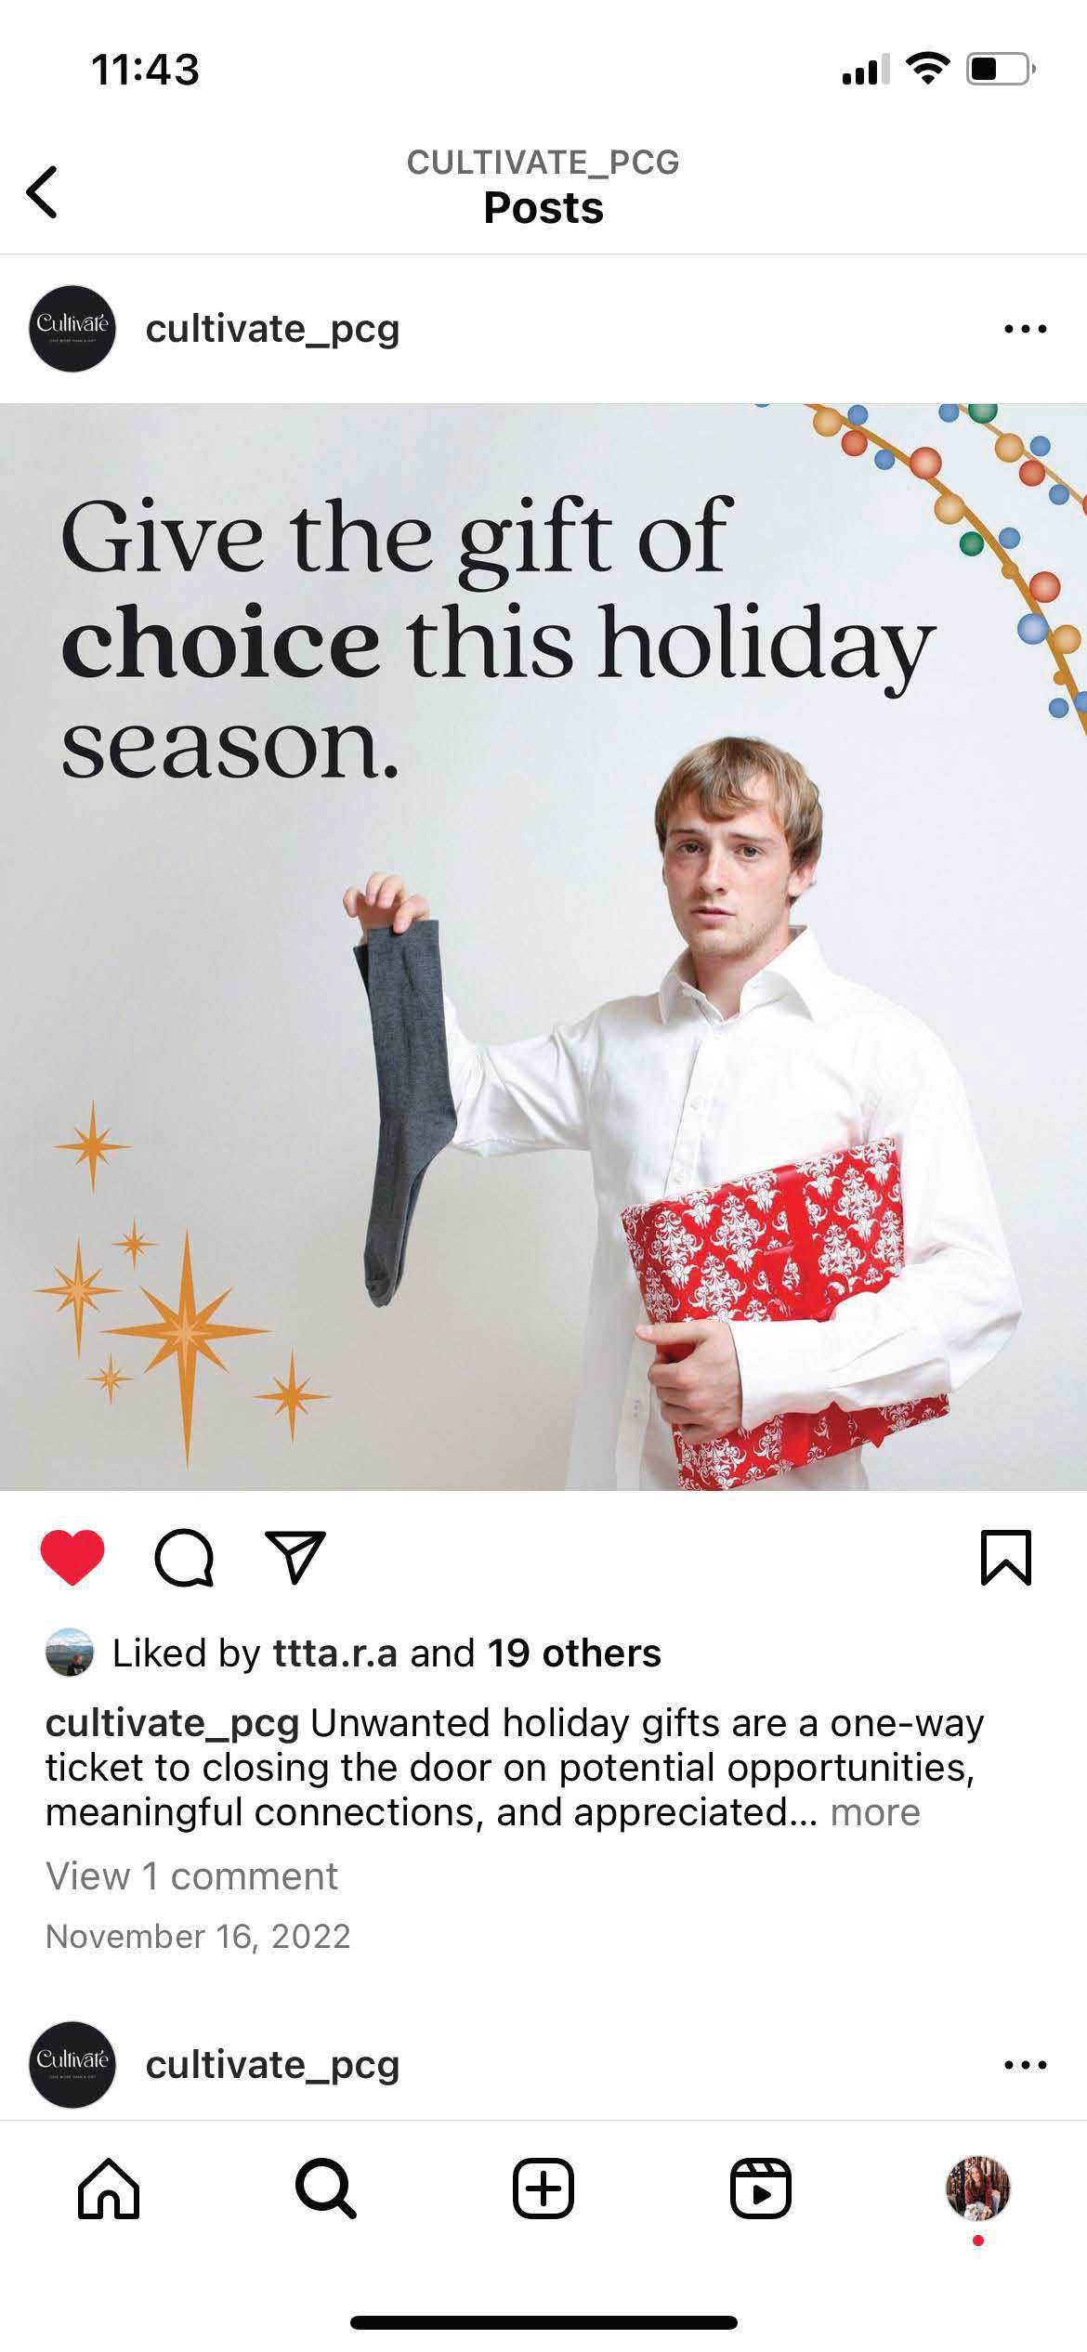1087x2352 pixels.
Task: Open the three-dot menu of the first post
Action: 1026,329
